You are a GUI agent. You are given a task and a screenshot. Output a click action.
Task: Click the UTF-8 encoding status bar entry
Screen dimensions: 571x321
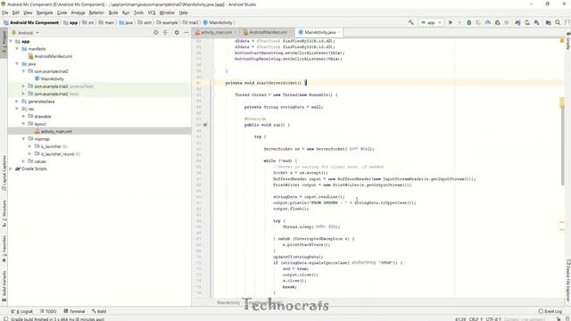(x=492, y=319)
